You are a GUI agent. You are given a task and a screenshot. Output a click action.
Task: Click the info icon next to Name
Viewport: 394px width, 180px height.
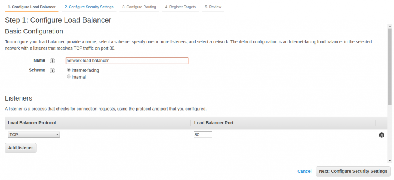click(x=53, y=61)
